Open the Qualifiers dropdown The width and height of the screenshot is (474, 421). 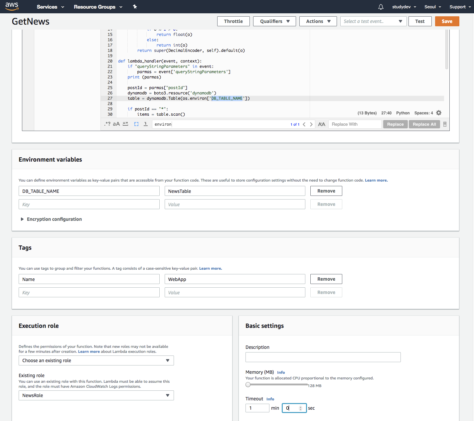tap(274, 21)
